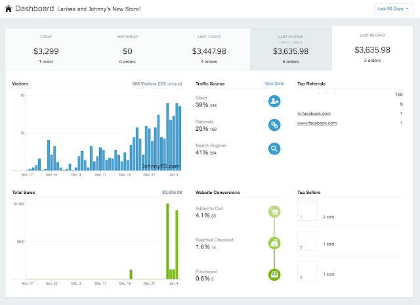Image resolution: width=420 pixels, height=305 pixels.
Task: Click the tallest green Total Sales bar
Action: pyautogui.click(x=167, y=241)
